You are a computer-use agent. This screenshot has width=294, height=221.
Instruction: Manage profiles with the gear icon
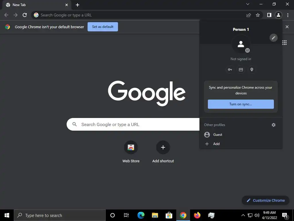point(274,125)
